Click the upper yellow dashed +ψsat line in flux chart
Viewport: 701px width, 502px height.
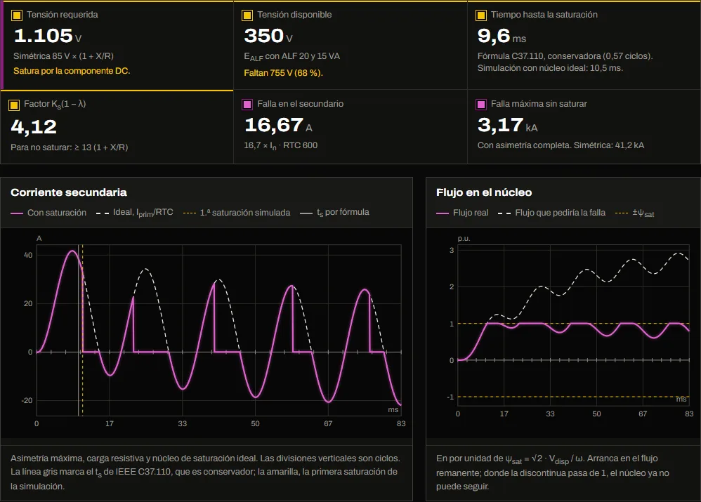click(x=574, y=323)
